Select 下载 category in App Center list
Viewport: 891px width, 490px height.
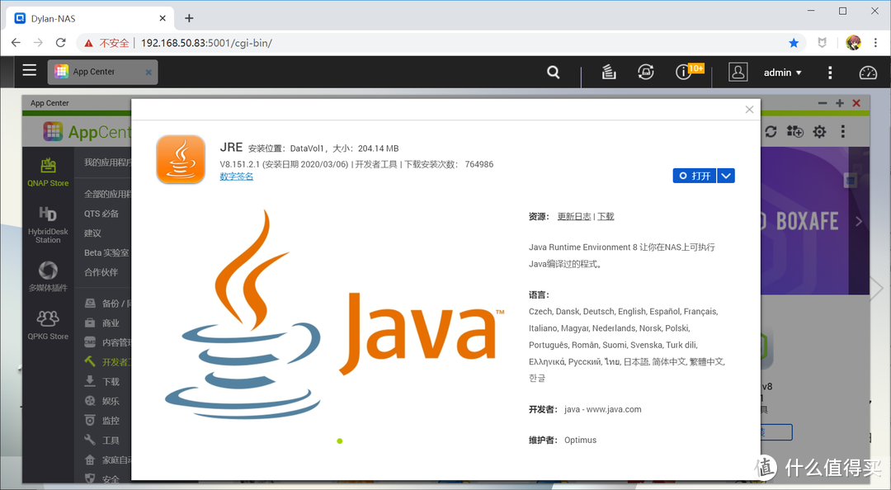tap(102, 381)
